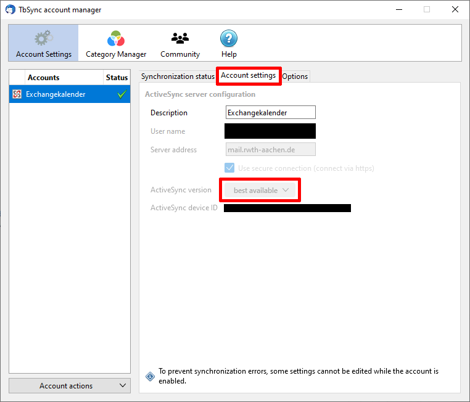Screen dimensions: 470x402
Task: Click the ActiveSync server configuration heading
Action: point(200,94)
